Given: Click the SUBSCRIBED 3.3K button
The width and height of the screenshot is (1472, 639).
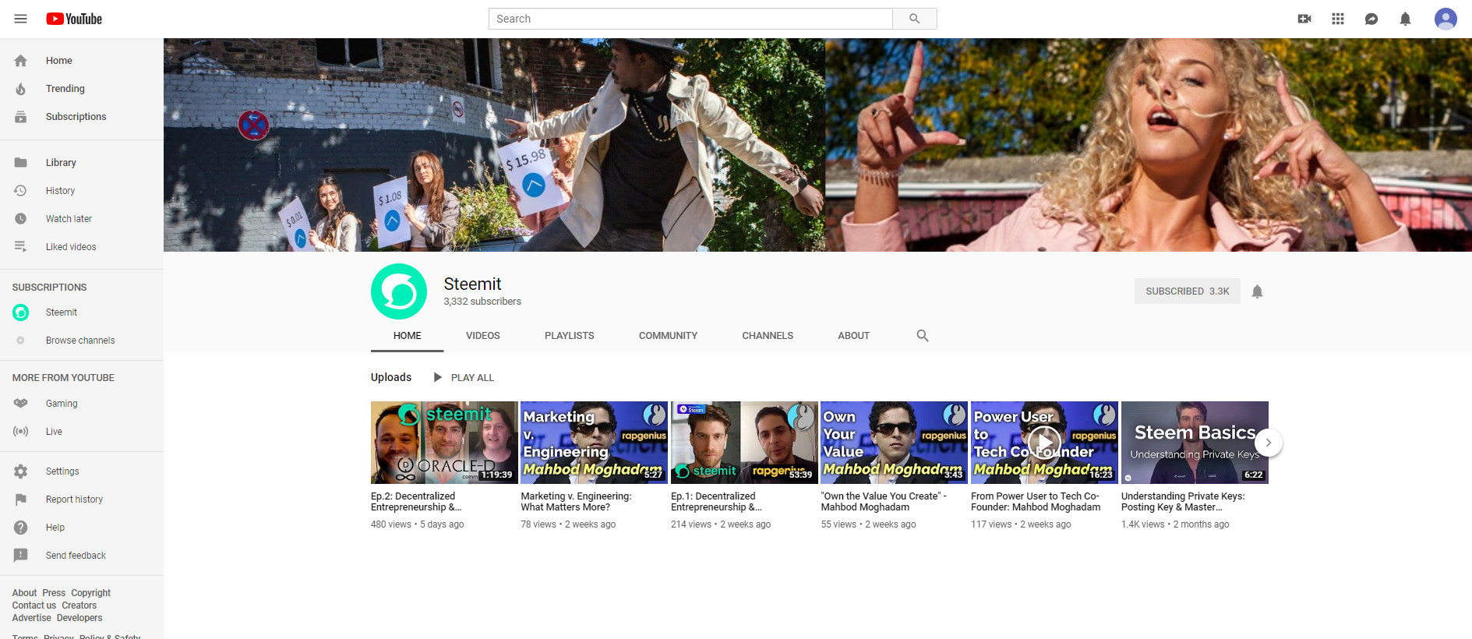Looking at the screenshot, I should pos(1188,291).
